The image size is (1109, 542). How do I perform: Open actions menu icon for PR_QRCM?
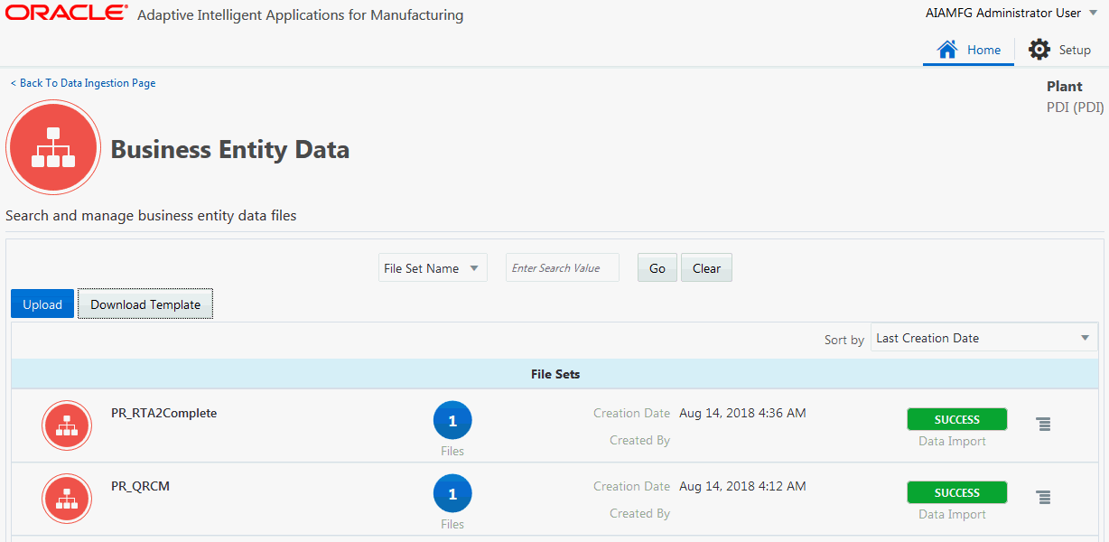click(x=1043, y=497)
